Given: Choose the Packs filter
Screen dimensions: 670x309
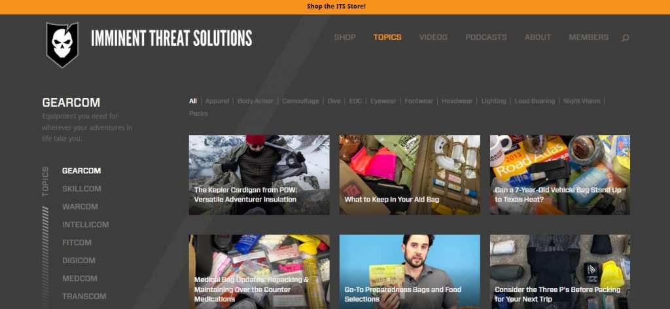Looking at the screenshot, I should 198,114.
